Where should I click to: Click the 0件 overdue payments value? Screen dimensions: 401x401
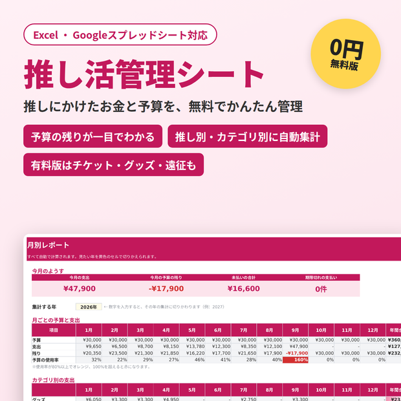pos(321,289)
